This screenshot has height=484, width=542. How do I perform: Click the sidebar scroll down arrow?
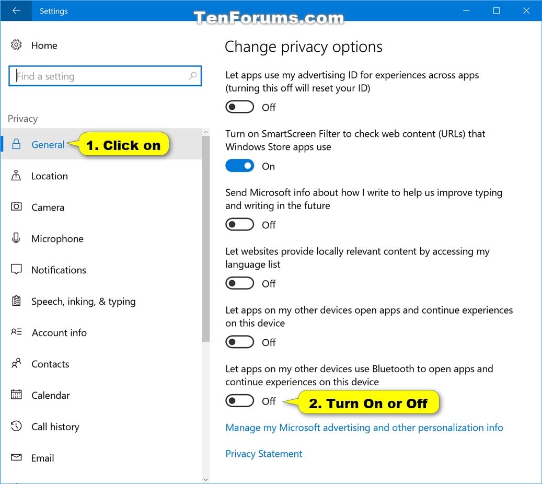point(206,479)
